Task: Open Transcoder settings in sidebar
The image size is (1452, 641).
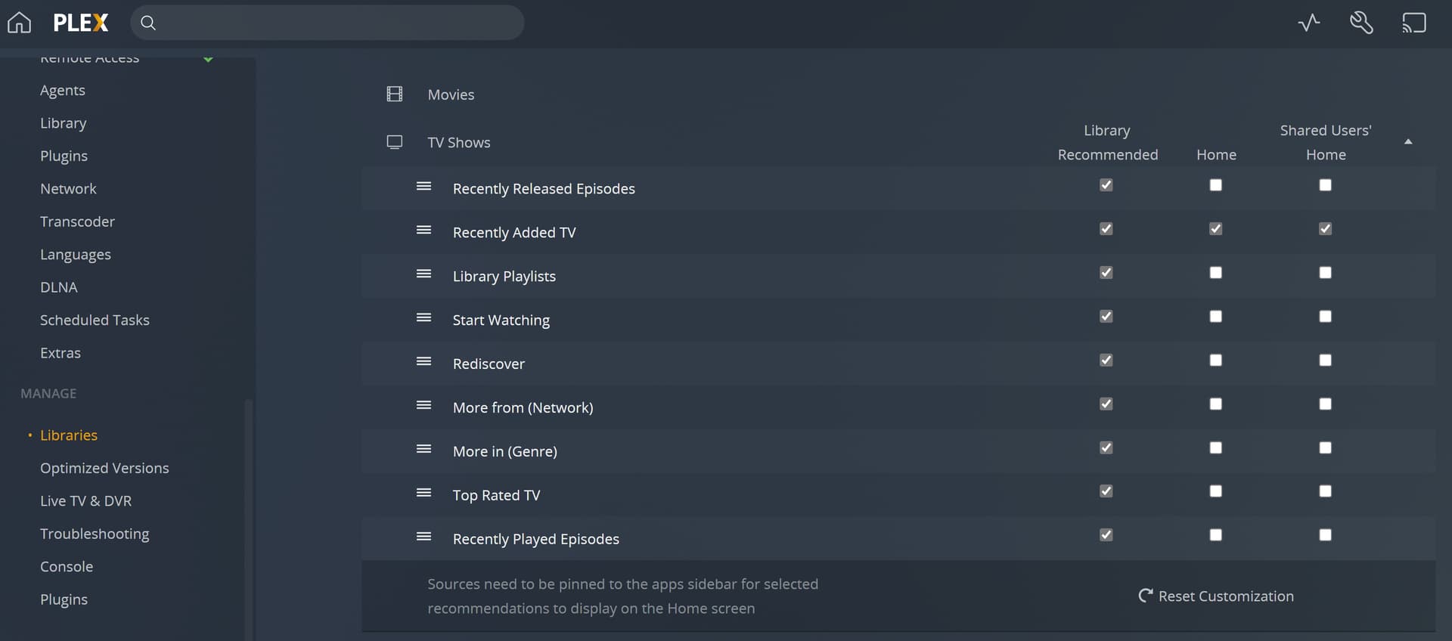Action: click(77, 221)
